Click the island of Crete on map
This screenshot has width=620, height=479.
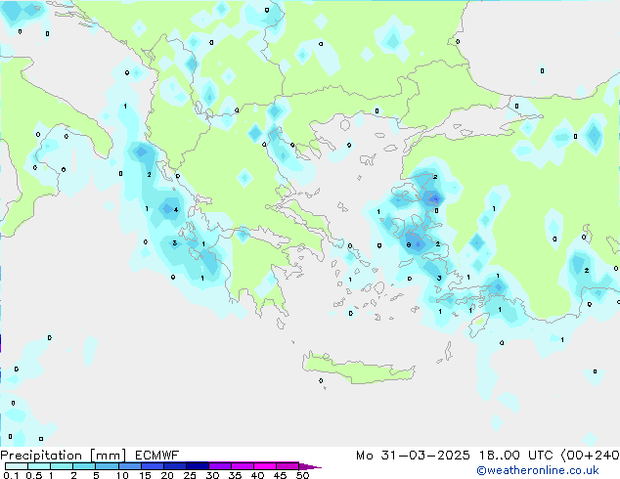[x=358, y=369]
